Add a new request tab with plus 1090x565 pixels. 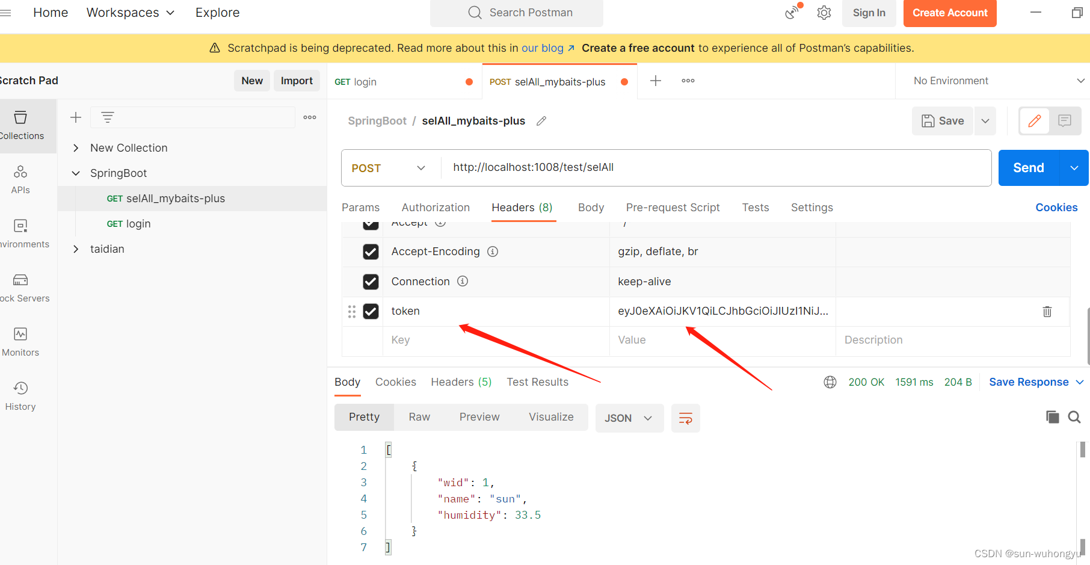coord(656,81)
